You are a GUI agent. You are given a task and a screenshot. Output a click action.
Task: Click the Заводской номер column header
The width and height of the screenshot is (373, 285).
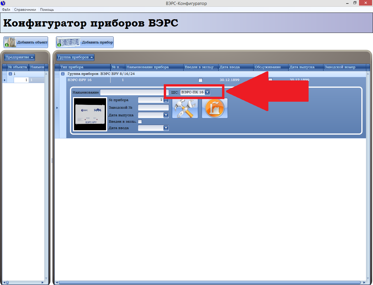344,67
